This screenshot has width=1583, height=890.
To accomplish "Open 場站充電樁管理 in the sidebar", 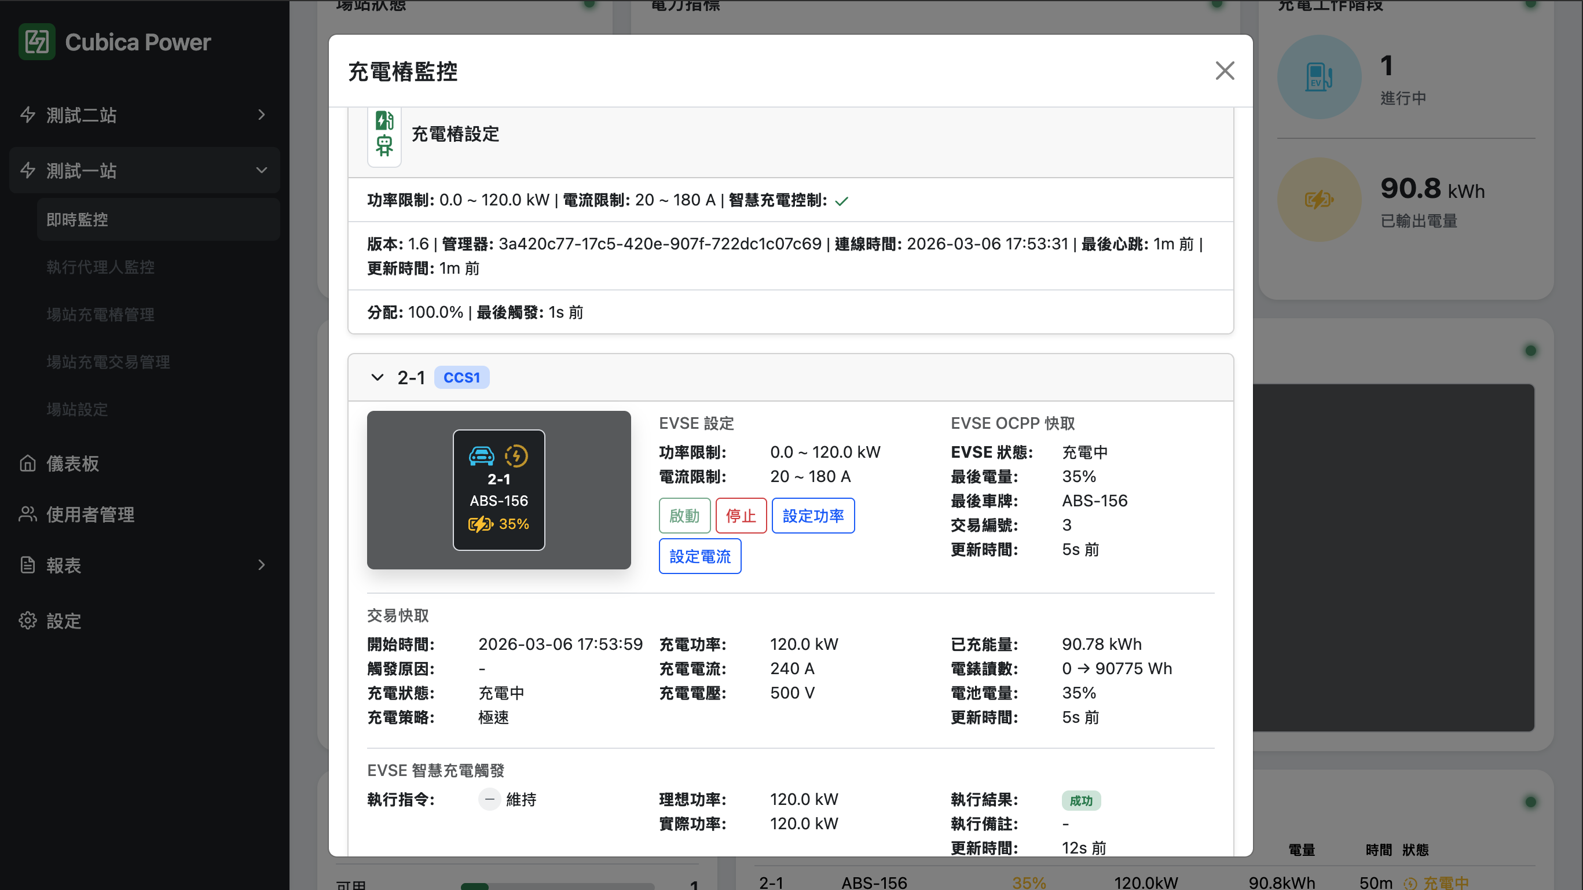I will click(100, 314).
